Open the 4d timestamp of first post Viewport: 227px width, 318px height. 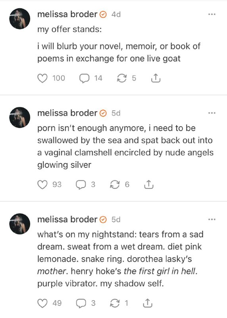click(116, 14)
